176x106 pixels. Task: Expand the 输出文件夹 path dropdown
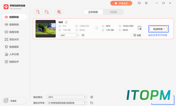67,103
